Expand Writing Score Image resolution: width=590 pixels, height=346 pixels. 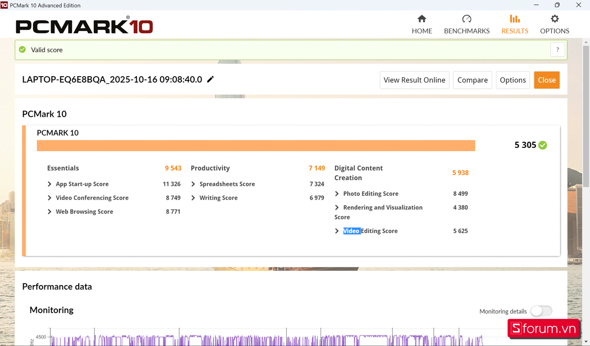point(193,198)
